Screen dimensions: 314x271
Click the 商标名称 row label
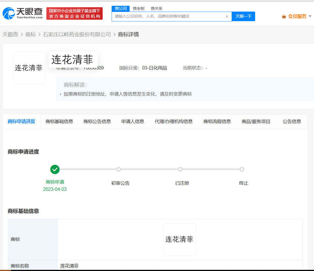pos(20,266)
